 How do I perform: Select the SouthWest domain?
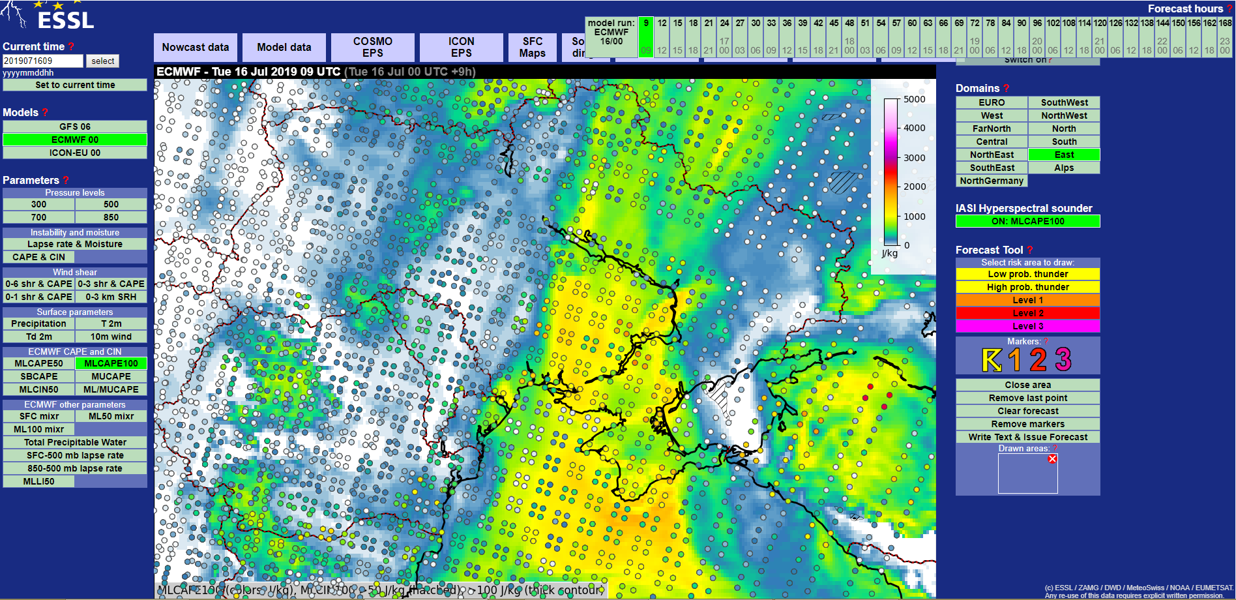1064,102
